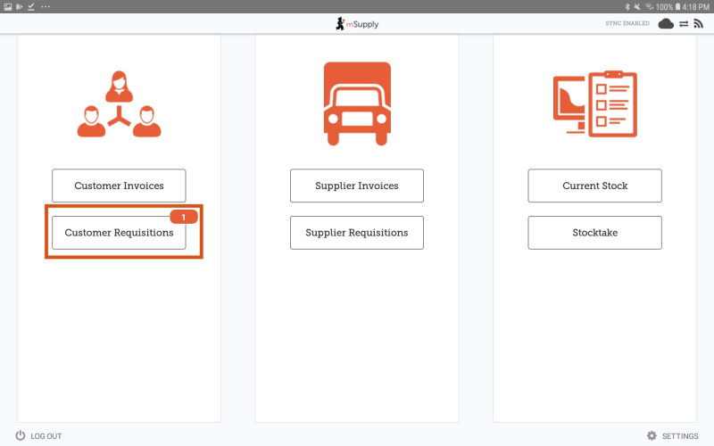The height and width of the screenshot is (446, 714).
Task: Click the Settings gear icon
Action: pyautogui.click(x=652, y=435)
